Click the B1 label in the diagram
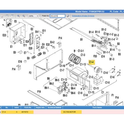 pos(81,40)
